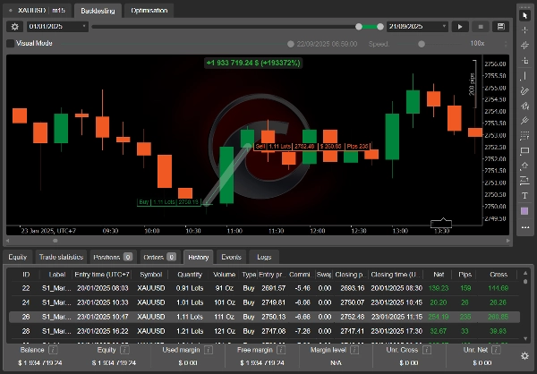The image size is (537, 374).
Task: Select the cursor pointer tool
Action: pyautogui.click(x=524, y=15)
